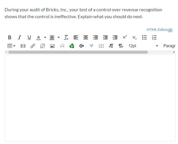Click the keyboard shortcuts icon
The image size is (178, 144).
tap(170, 30)
